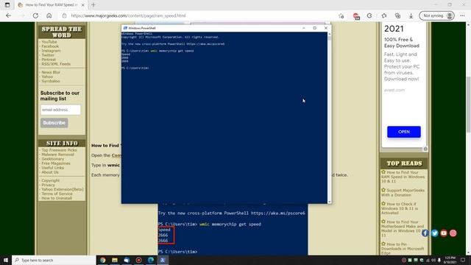
Task: Open the Favorites list icon
Action: coord(384,15)
